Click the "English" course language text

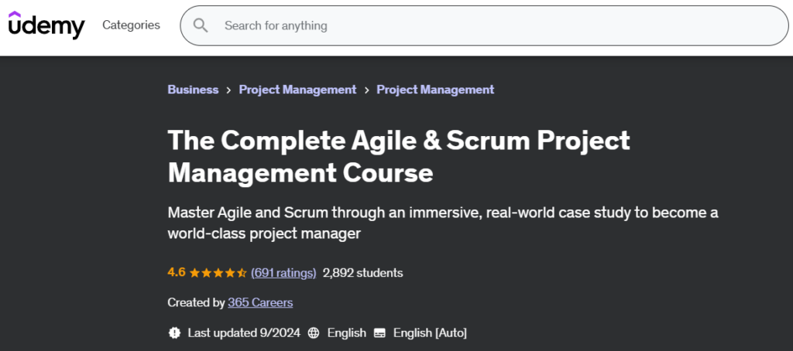point(346,332)
